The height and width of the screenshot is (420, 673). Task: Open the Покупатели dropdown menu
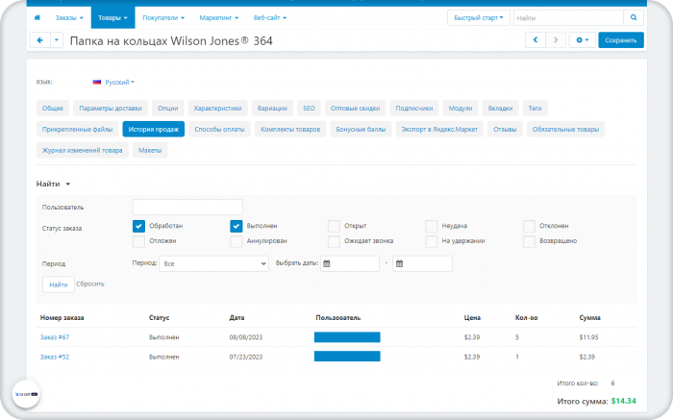coord(163,17)
